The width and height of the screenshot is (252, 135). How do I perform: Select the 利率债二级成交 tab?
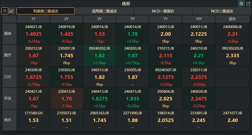[x=45, y=11]
